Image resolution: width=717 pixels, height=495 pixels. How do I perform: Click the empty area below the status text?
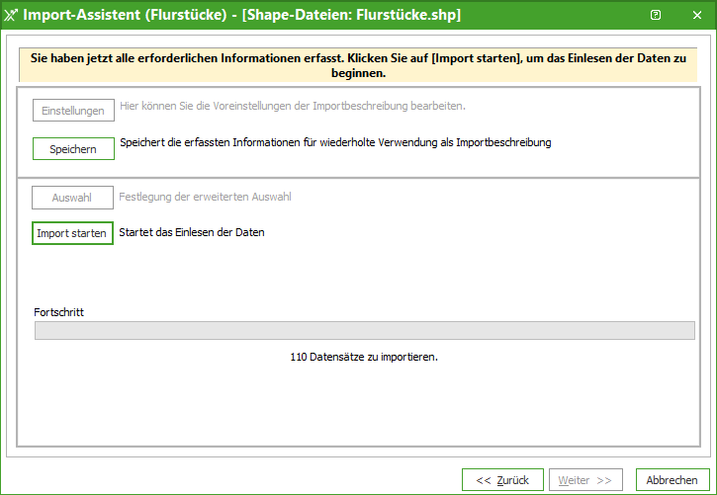tap(364, 405)
